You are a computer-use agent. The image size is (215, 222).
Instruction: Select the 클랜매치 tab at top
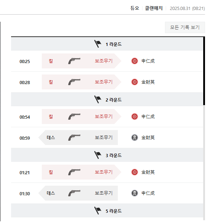click(153, 8)
